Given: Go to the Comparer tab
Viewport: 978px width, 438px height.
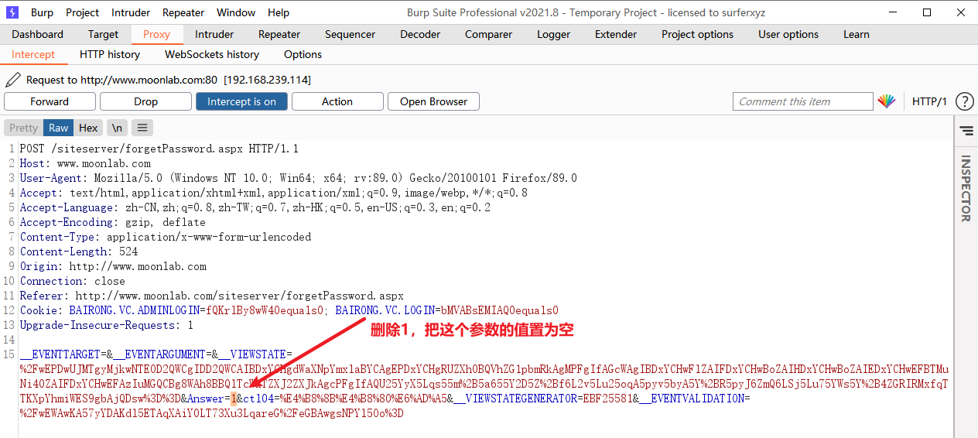Looking at the screenshot, I should point(488,34).
